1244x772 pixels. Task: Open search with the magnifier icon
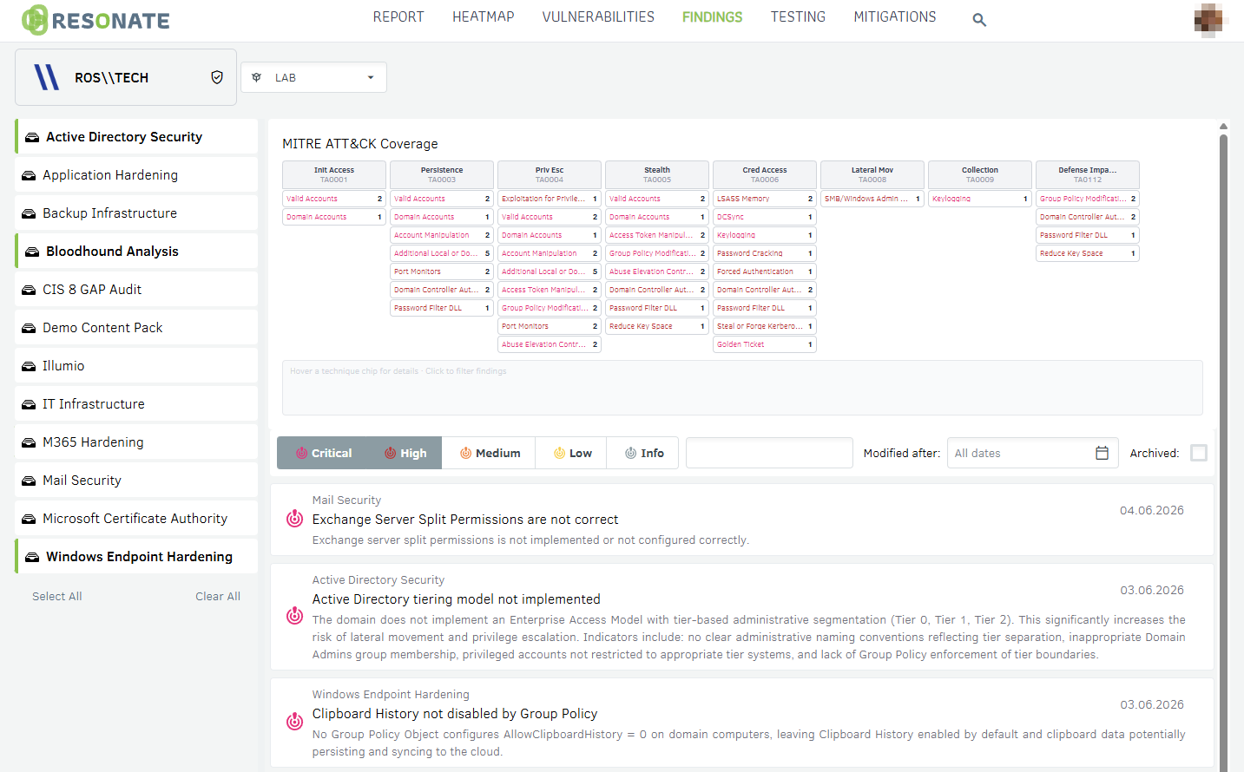[x=979, y=19]
